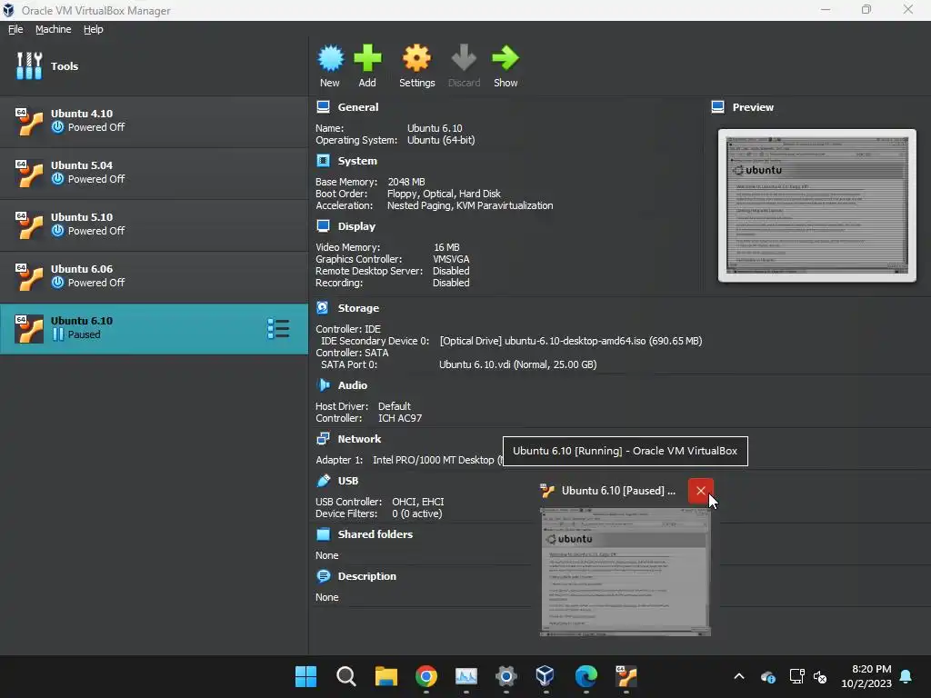Click the Audio section header

[x=352, y=385]
